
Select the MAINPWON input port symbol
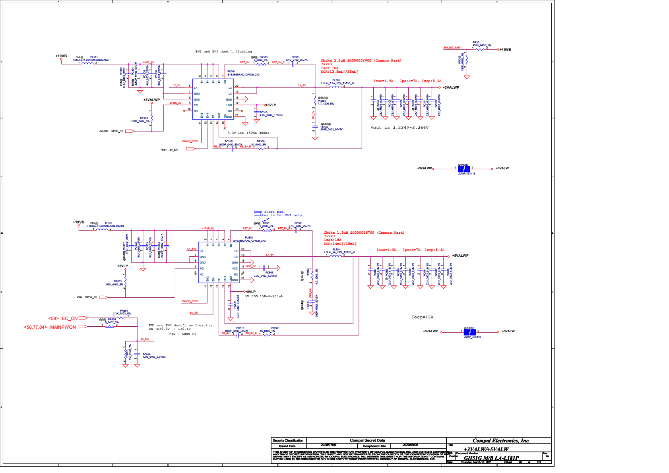coord(83,327)
